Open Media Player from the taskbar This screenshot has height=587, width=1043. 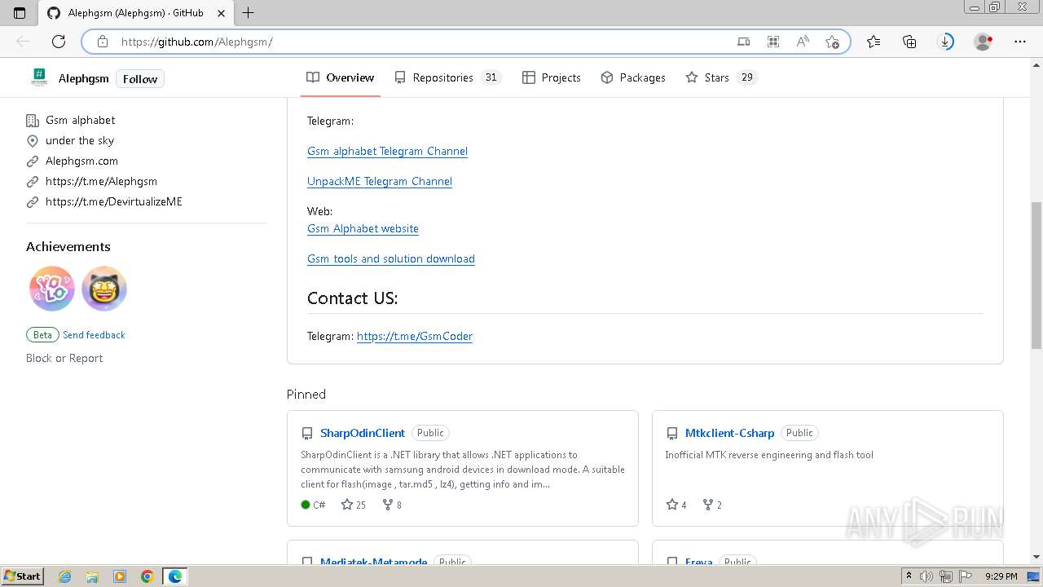[x=120, y=576]
